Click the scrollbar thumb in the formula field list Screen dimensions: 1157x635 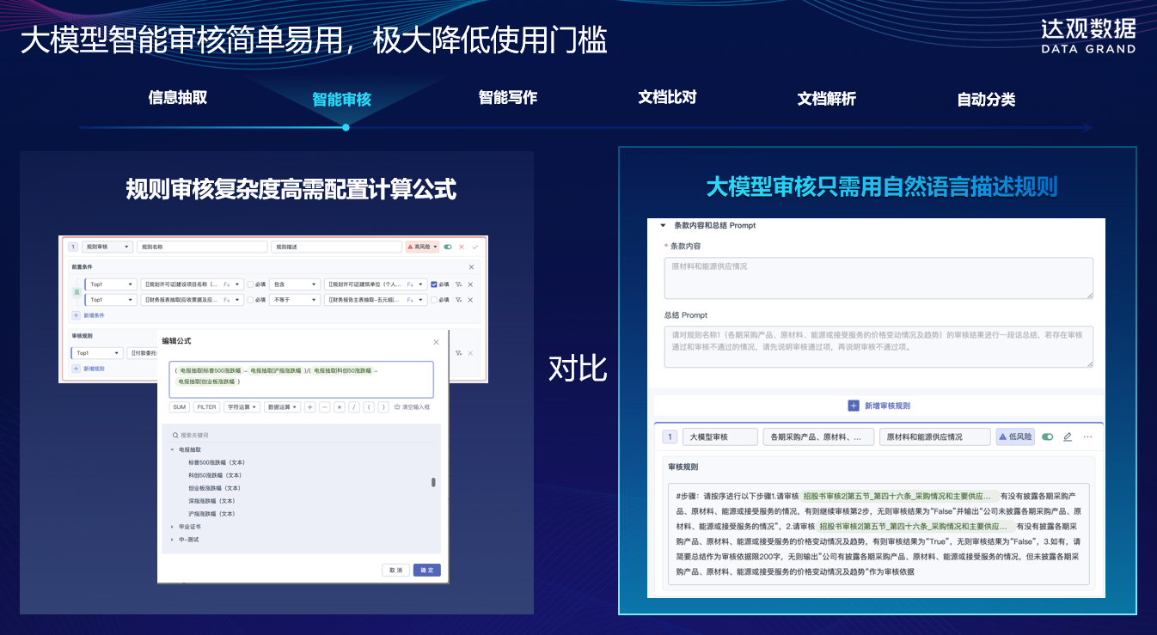click(x=433, y=482)
